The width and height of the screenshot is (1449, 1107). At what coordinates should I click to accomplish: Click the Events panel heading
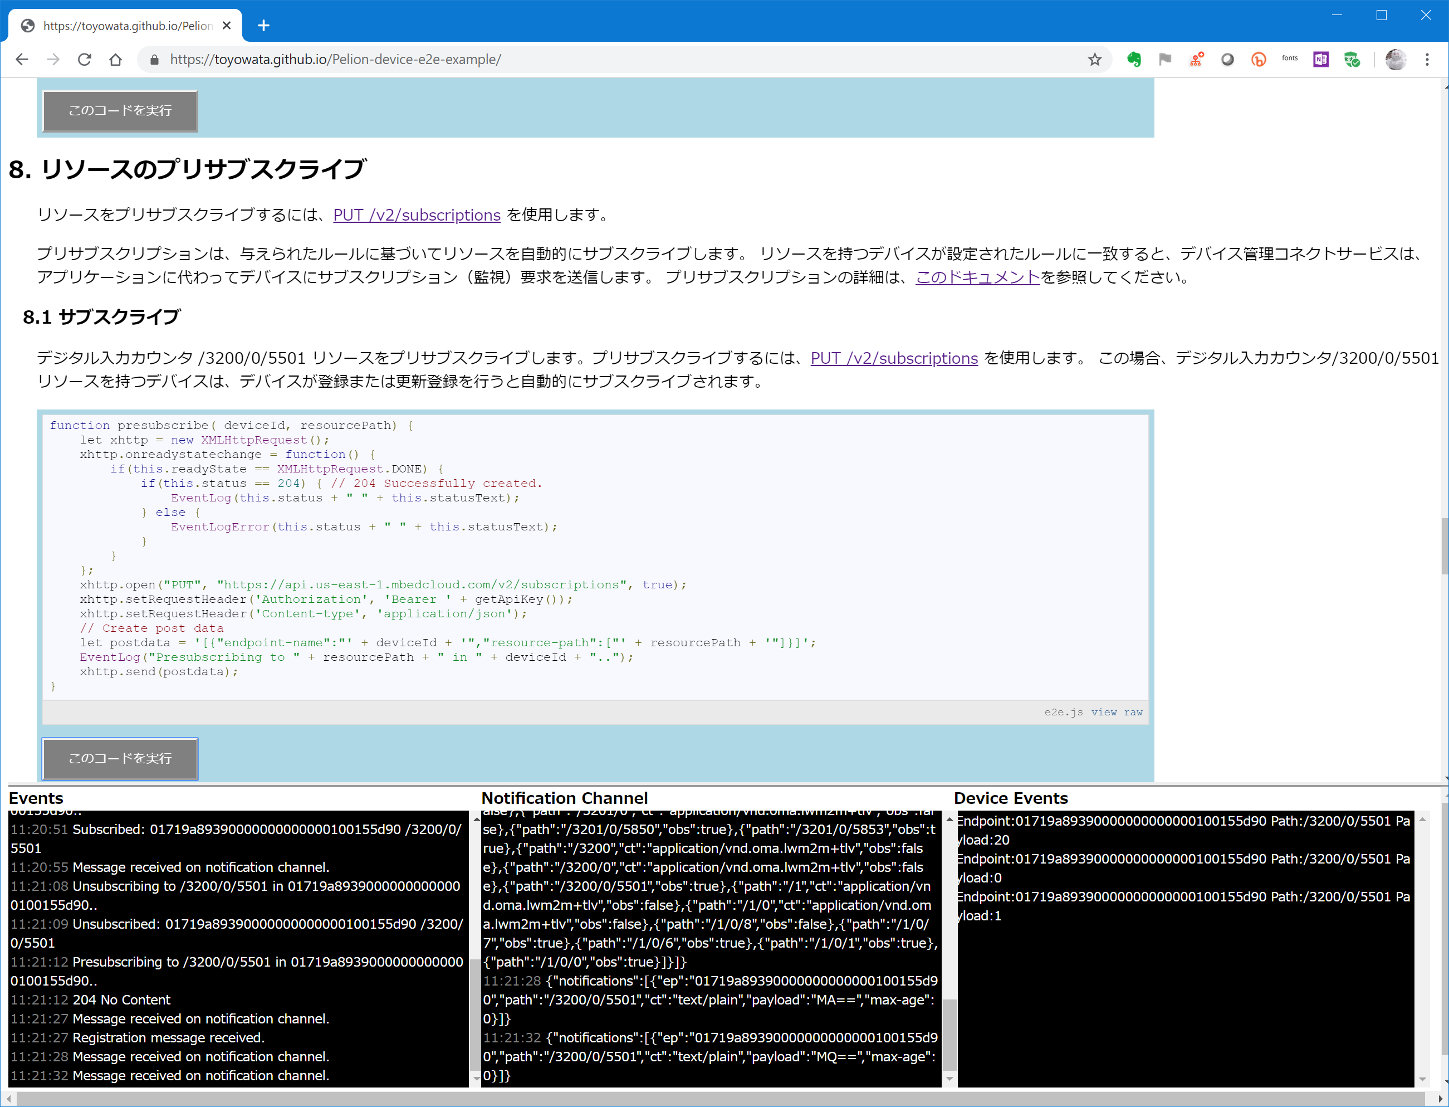point(36,798)
